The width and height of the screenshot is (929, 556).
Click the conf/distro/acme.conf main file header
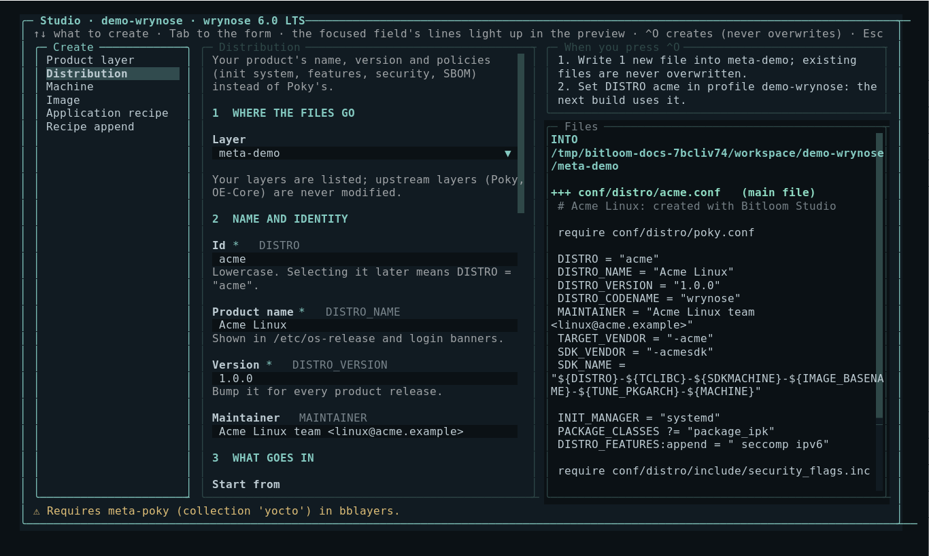[x=683, y=193]
